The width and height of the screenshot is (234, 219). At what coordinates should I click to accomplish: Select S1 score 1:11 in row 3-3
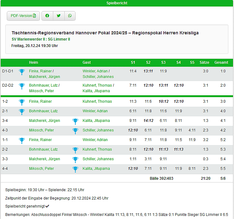(x=133, y=159)
